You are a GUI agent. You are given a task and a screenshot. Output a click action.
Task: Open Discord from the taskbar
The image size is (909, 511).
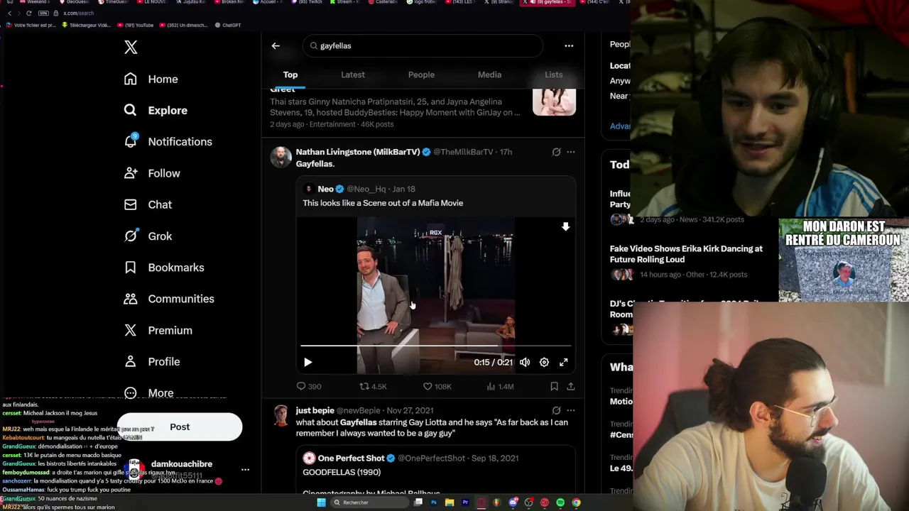click(513, 502)
